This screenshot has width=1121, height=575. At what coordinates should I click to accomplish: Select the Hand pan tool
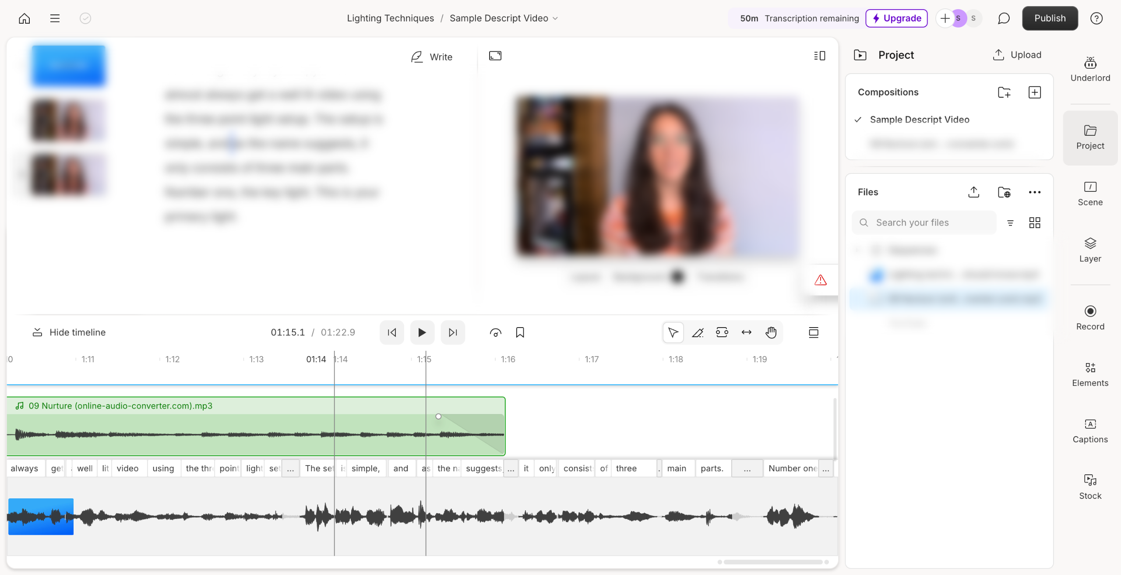pos(771,333)
